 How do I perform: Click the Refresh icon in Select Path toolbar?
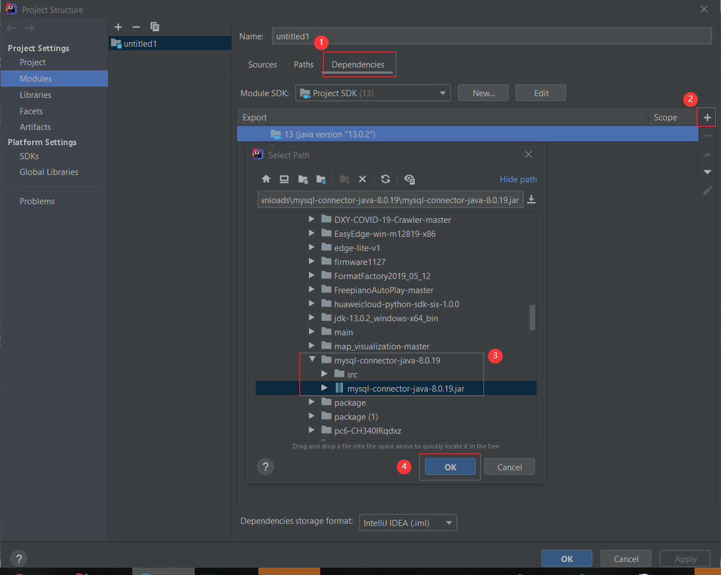[386, 179]
